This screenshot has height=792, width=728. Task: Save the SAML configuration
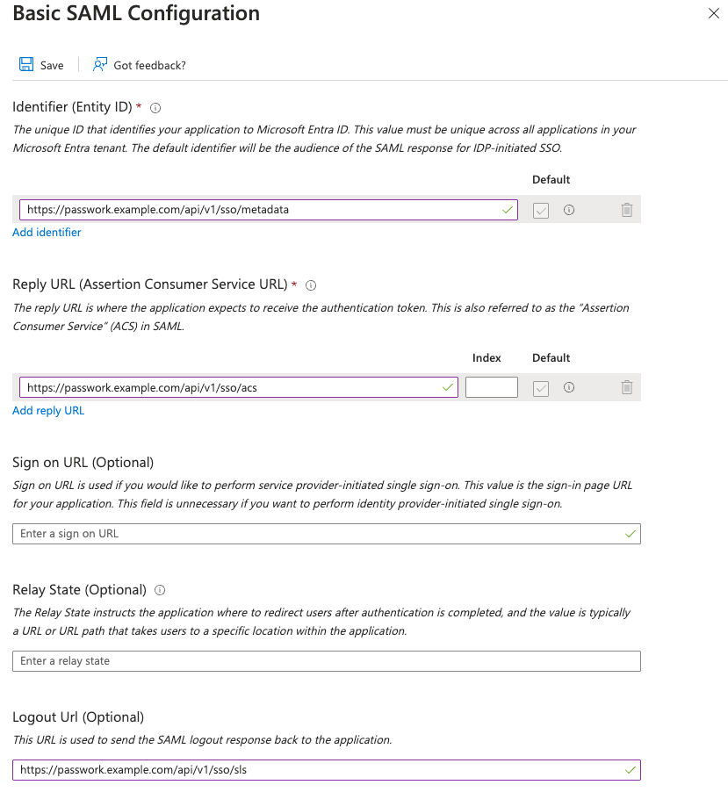point(40,64)
